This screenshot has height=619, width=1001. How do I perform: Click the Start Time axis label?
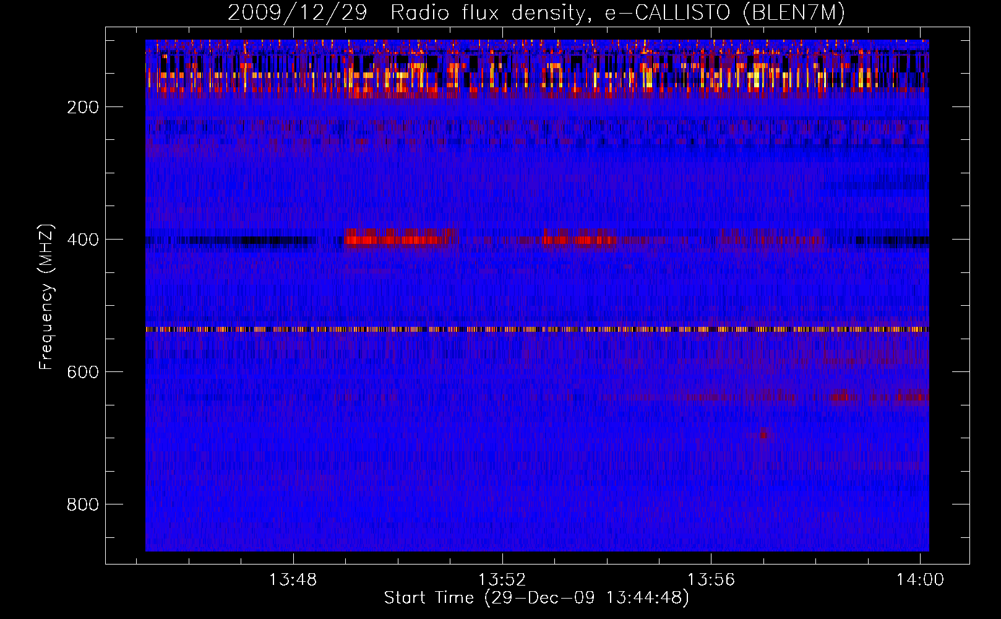(536, 598)
